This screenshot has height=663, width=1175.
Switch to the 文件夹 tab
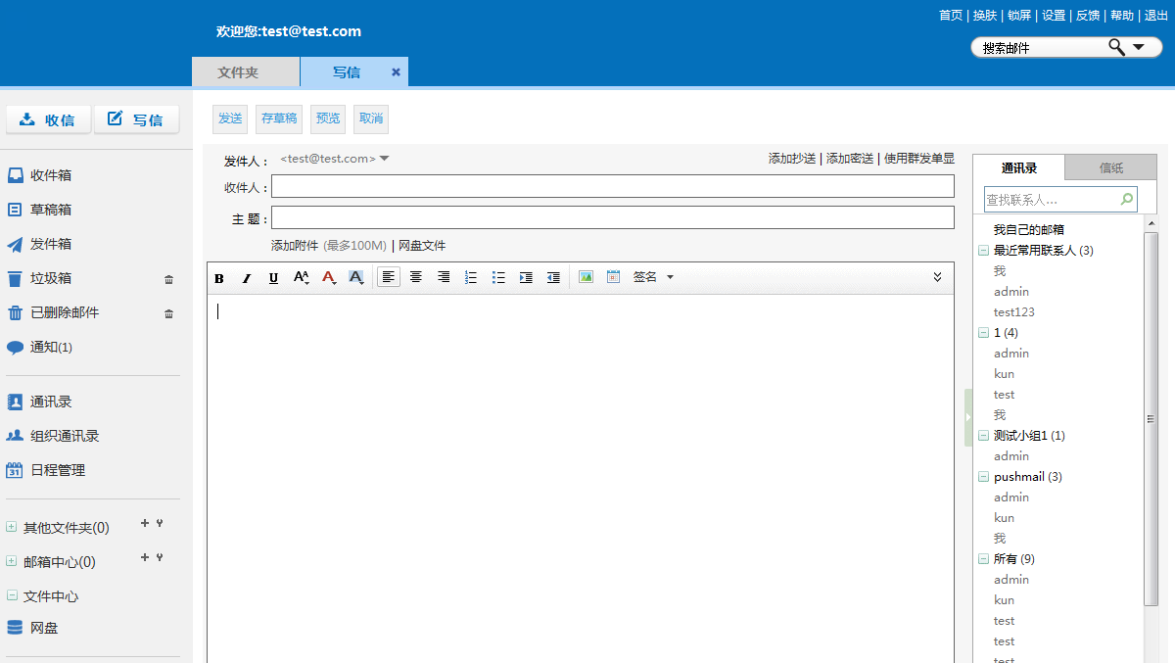click(238, 72)
